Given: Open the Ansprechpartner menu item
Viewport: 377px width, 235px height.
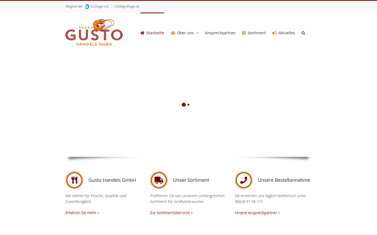Looking at the screenshot, I should click(x=220, y=33).
